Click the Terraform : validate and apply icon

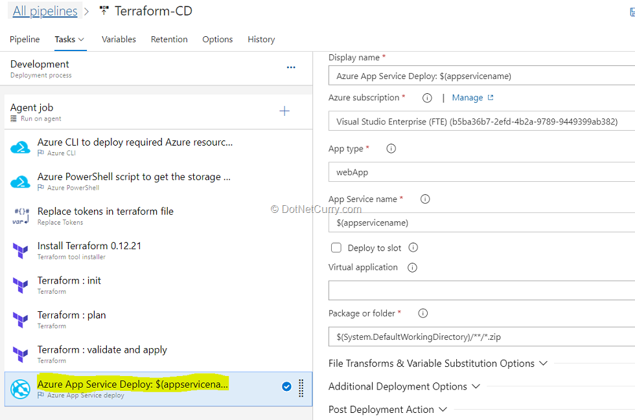(x=20, y=355)
